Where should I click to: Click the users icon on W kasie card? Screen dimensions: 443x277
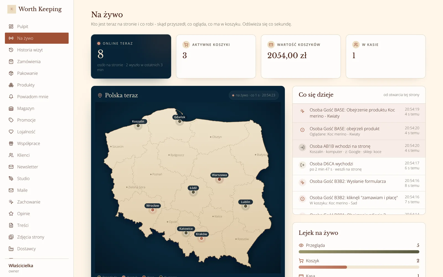coord(356,45)
